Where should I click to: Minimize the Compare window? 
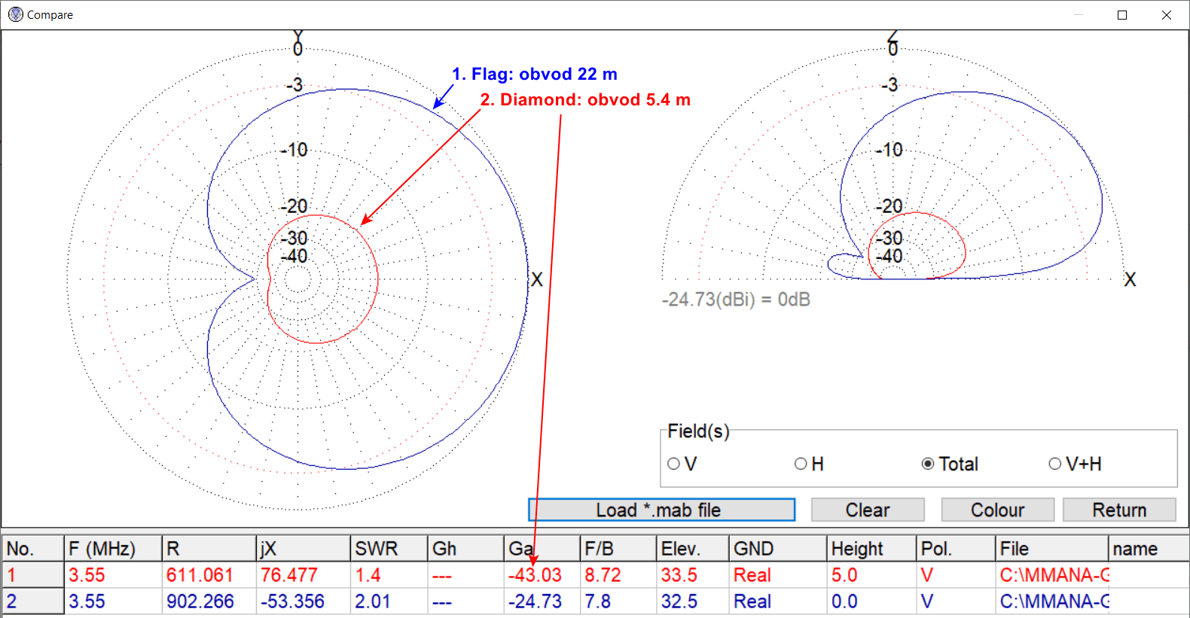pos(1078,15)
